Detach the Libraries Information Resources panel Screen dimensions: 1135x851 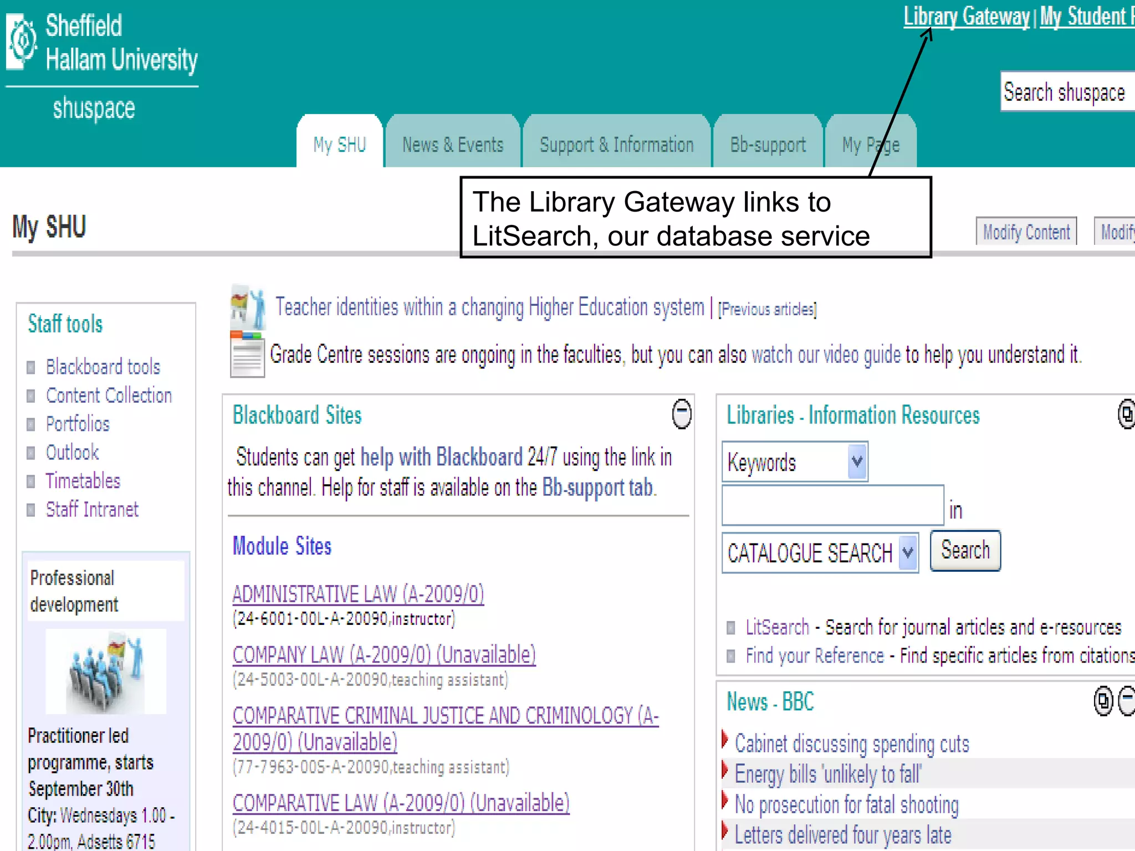point(1126,414)
